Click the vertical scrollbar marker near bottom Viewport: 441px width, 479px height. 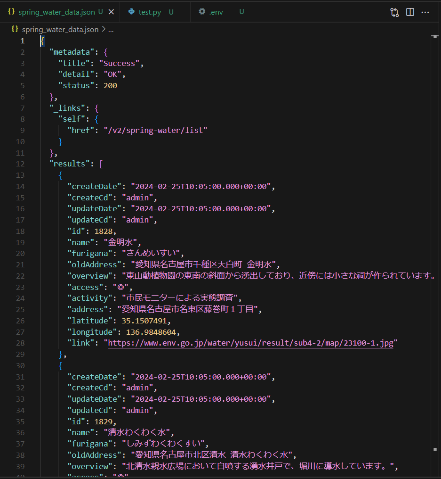pos(435,449)
